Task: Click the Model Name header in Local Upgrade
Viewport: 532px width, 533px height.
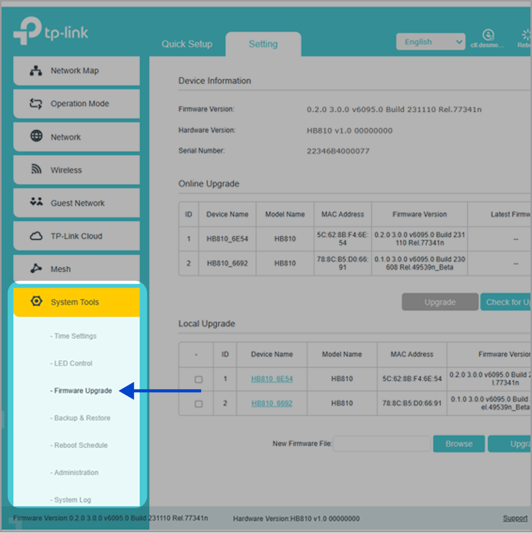Action: click(x=342, y=354)
